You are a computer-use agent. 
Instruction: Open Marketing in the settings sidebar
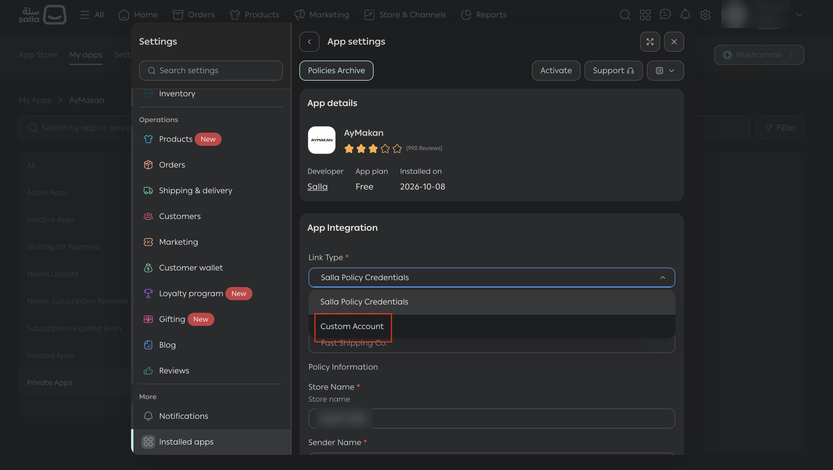pos(210,242)
